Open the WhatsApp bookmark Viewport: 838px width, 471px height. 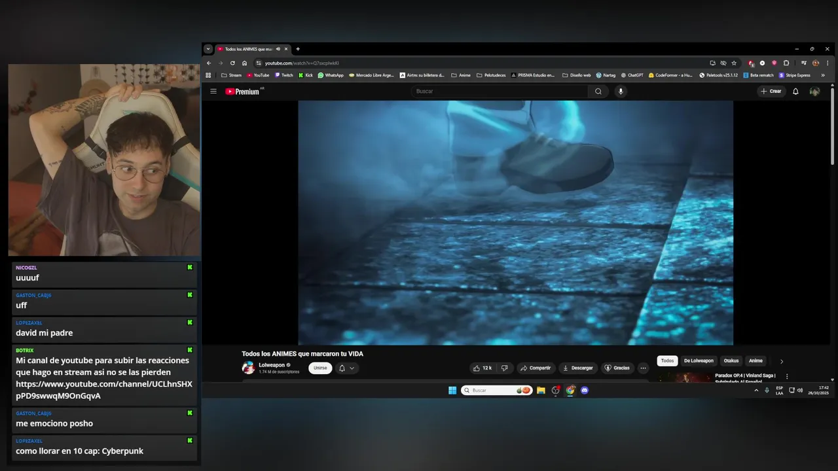click(x=331, y=75)
